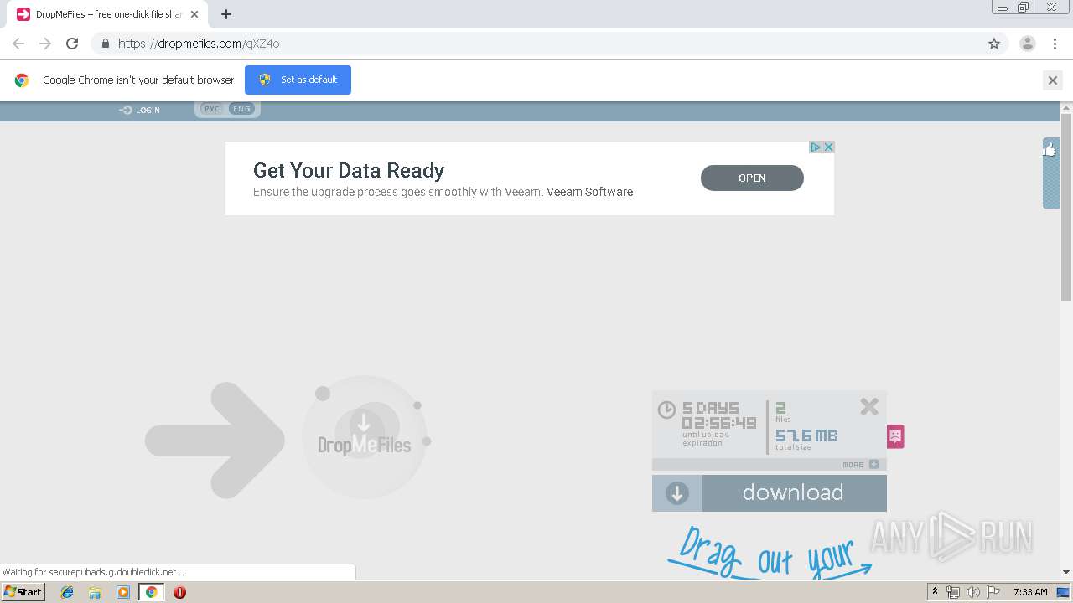
Task: Click the action center flag icon
Action: [993, 592]
